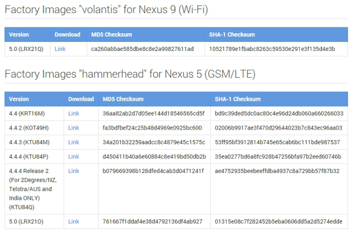Click the hammerhead table SHA-1 Checksum header

tap(238, 99)
